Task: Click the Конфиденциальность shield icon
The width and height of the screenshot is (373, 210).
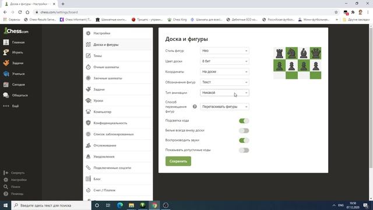Action: [x=88, y=123]
